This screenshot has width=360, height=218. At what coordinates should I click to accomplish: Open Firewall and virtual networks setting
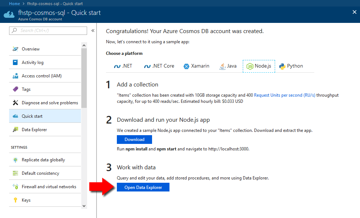click(x=45, y=186)
